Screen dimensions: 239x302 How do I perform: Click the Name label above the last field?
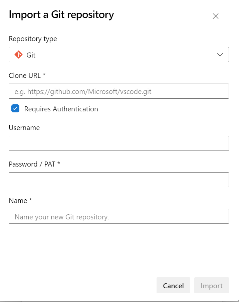coord(18,201)
